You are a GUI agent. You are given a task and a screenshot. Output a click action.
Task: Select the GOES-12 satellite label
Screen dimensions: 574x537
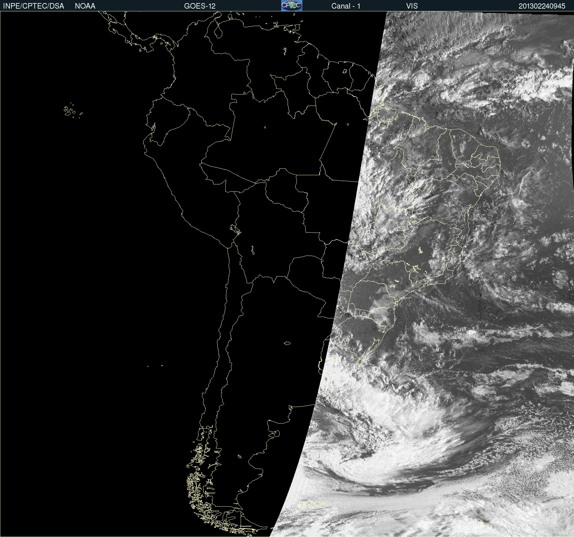[x=200, y=6]
